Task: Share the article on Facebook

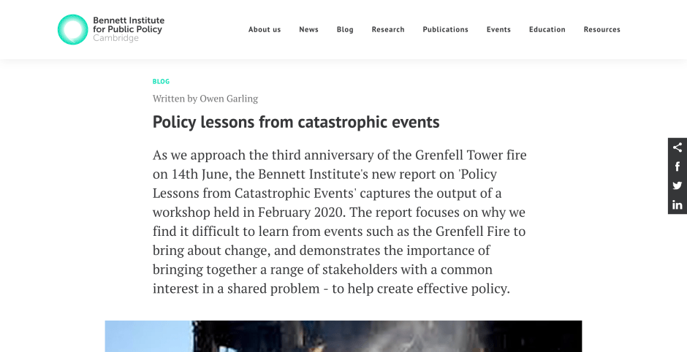Action: click(677, 167)
